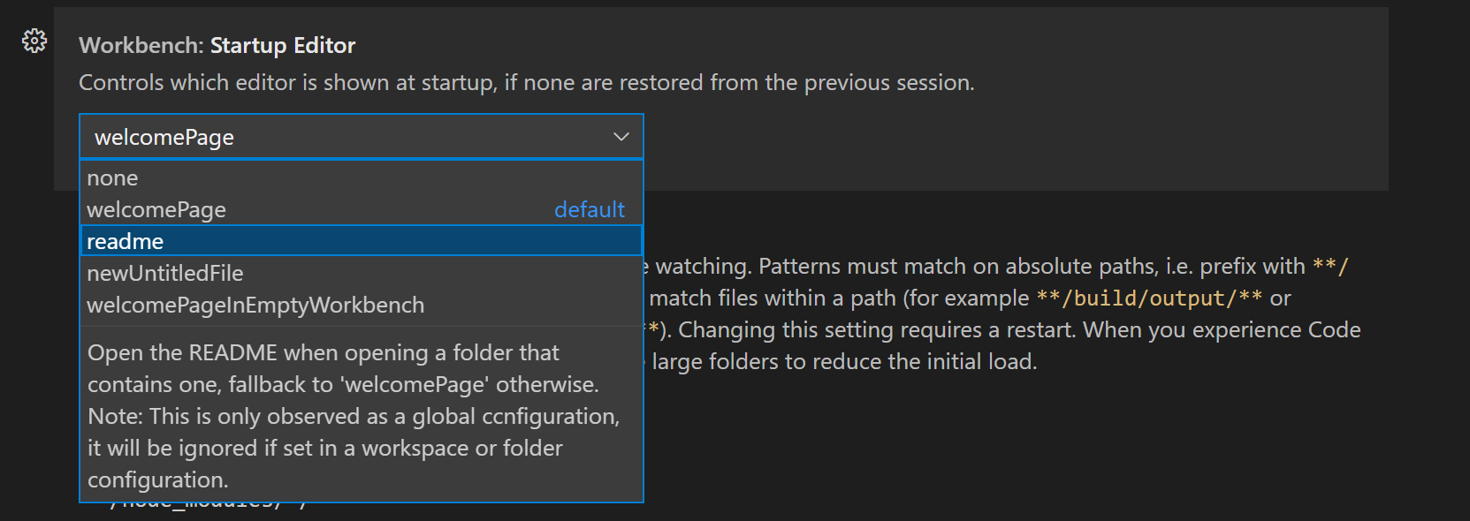Click the README fallback explanation text
This screenshot has width=1470, height=521.
click(354, 415)
